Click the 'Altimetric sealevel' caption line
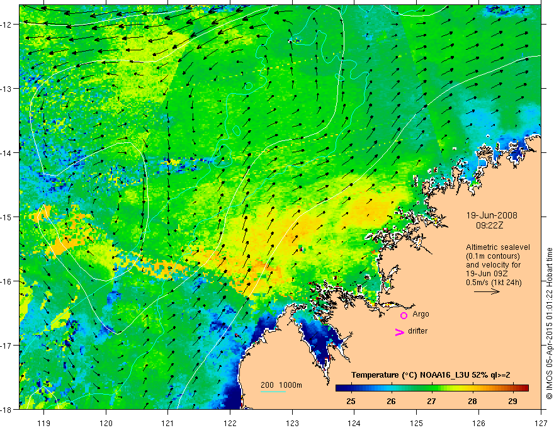The height and width of the screenshot is (428, 554). point(498,247)
